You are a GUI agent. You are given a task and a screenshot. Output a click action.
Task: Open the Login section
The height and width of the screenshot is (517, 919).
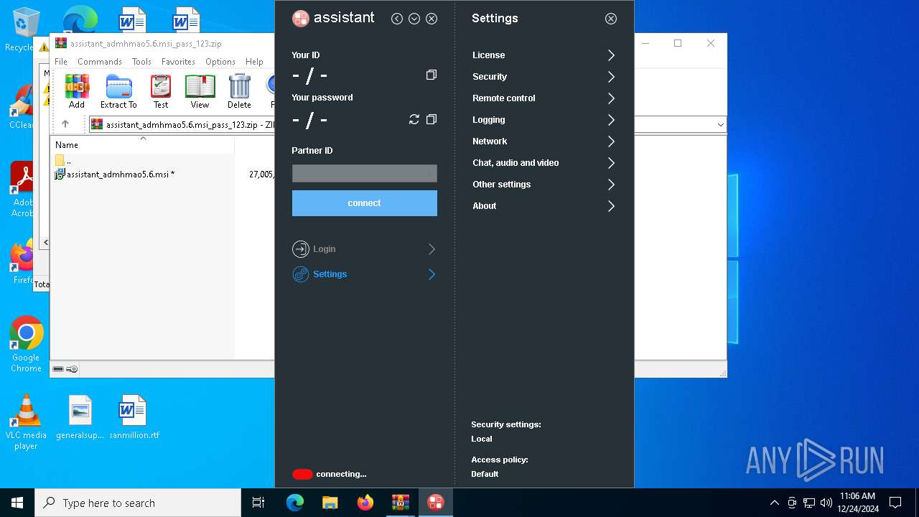coord(364,249)
